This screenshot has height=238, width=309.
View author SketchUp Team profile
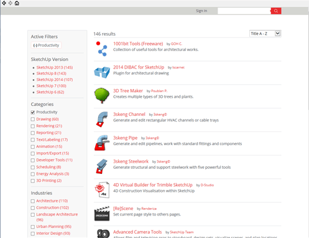(x=182, y=232)
